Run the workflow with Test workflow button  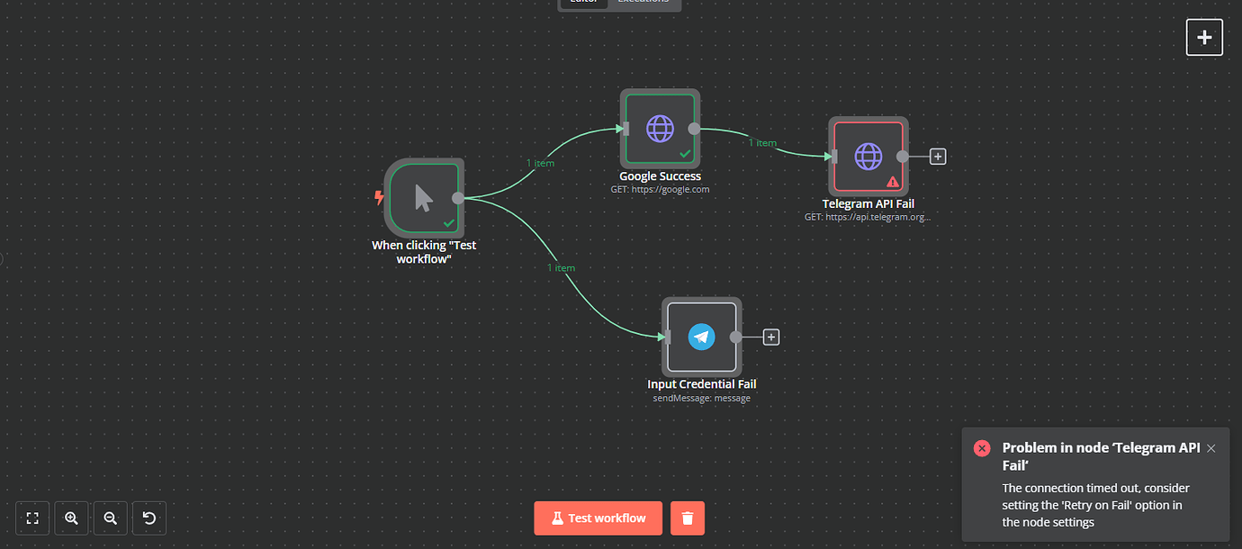click(598, 517)
